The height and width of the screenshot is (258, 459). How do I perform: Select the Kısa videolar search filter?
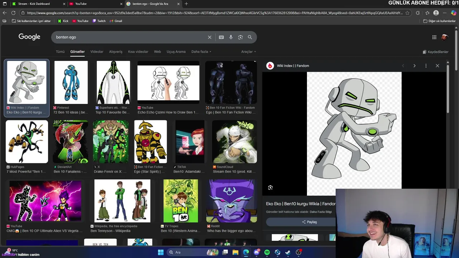coord(138,52)
